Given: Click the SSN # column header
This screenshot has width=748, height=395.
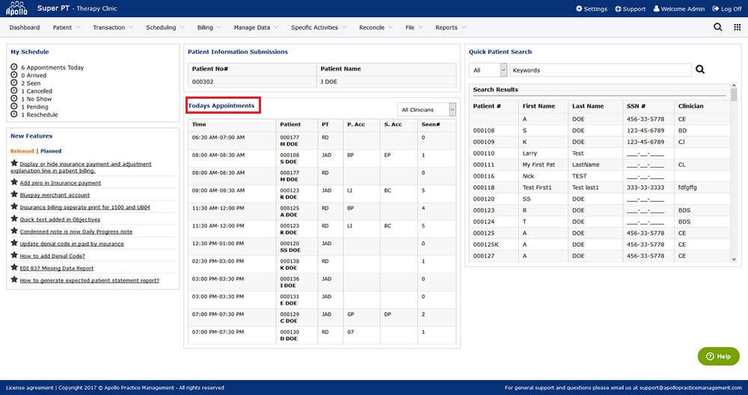Looking at the screenshot, I should [x=636, y=106].
